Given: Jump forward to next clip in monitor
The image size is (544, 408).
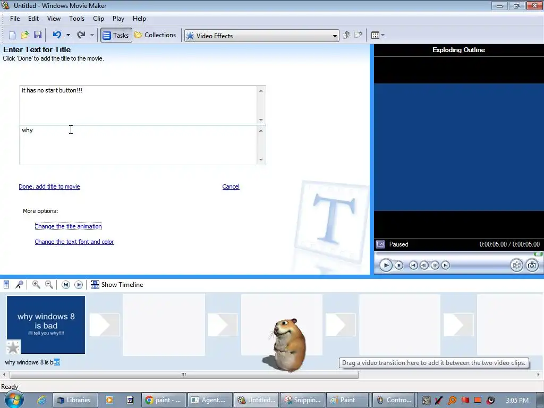Looking at the screenshot, I should [x=446, y=266].
